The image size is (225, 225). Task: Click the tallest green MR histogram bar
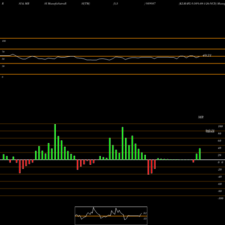55,142
